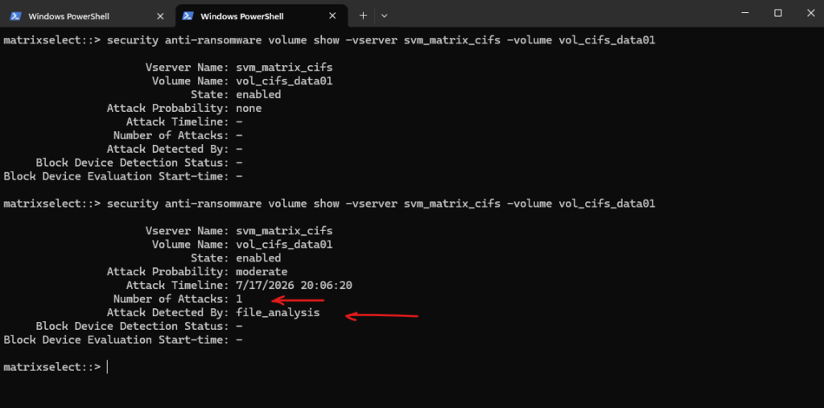Click the 7/17/2026 20:06:20 attack timeline timestamp
Viewport: 824px width, 408px height.
pos(295,286)
